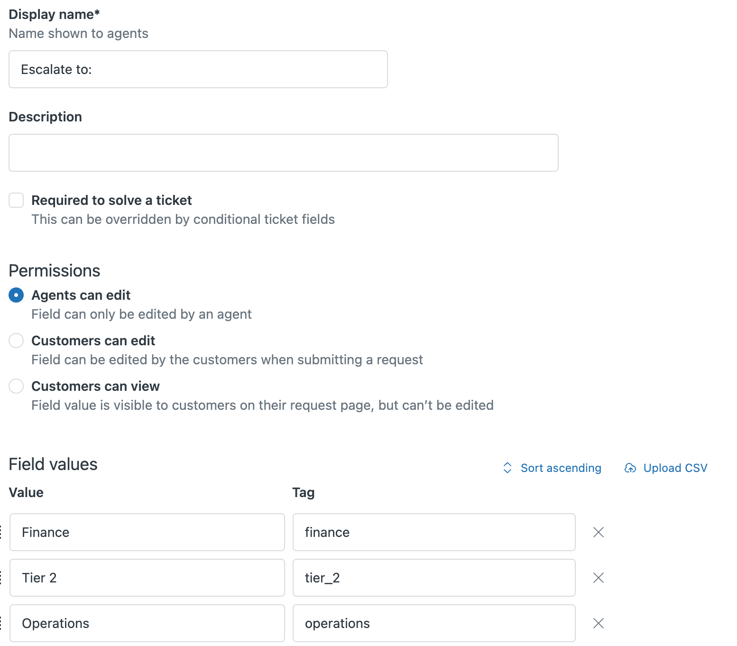The image size is (737, 646).
Task: Edit the tier_2 tag field
Action: click(434, 578)
